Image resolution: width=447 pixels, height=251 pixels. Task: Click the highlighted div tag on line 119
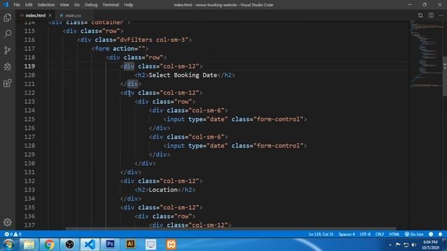129,66
